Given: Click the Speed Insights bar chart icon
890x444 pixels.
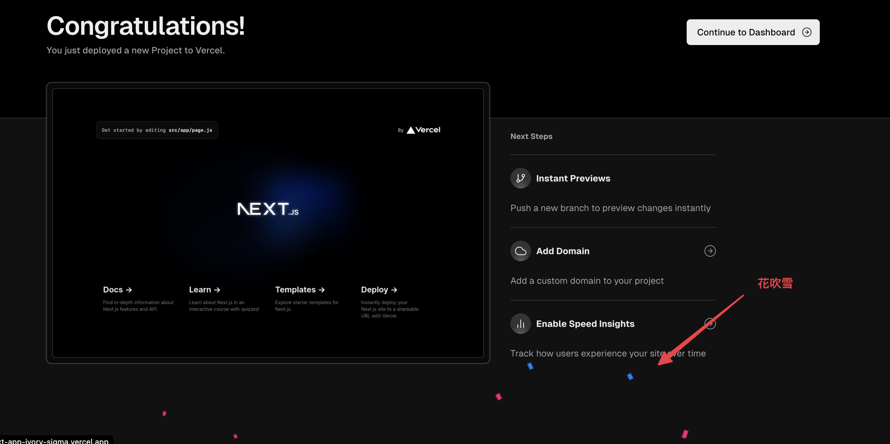Looking at the screenshot, I should [520, 324].
